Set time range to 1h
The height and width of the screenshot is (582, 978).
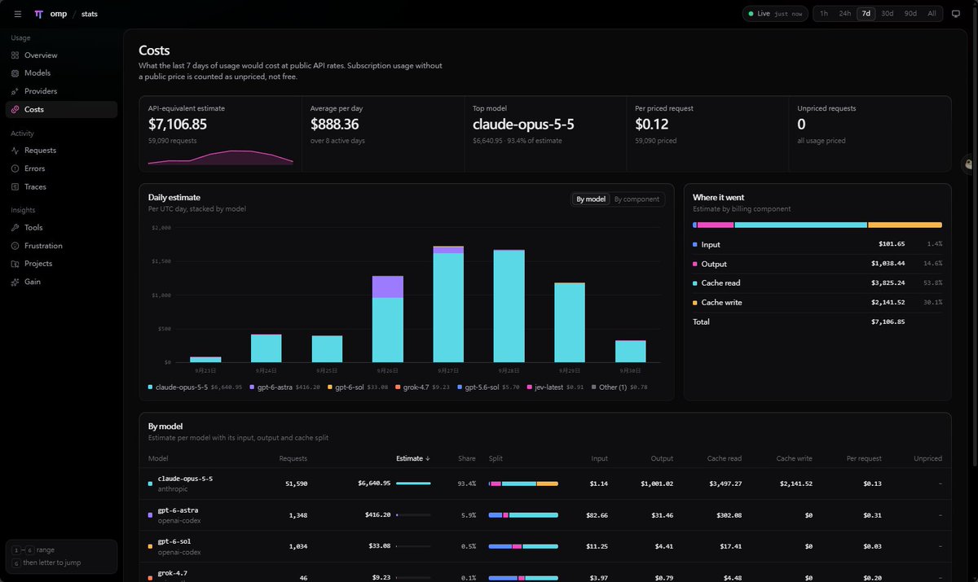tap(824, 14)
